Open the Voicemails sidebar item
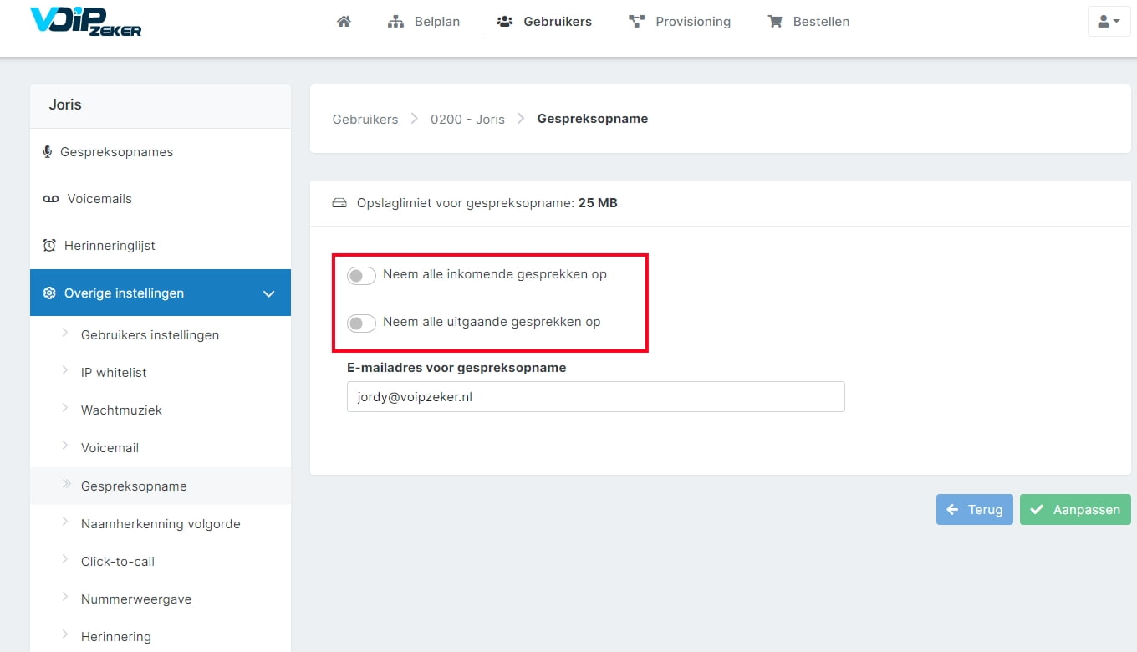1137x652 pixels. tap(161, 199)
